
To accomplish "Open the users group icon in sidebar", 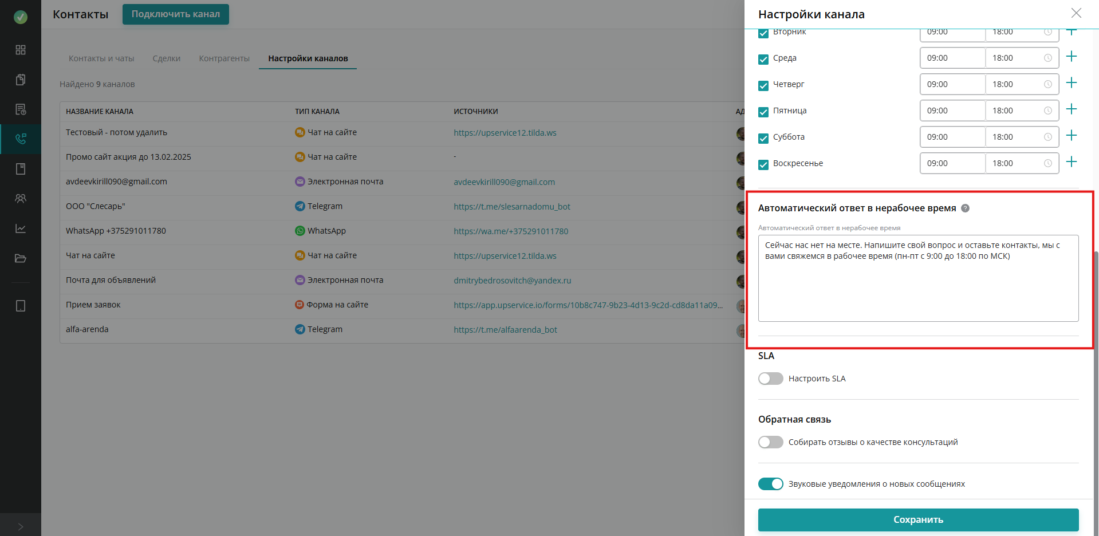I will pos(21,199).
